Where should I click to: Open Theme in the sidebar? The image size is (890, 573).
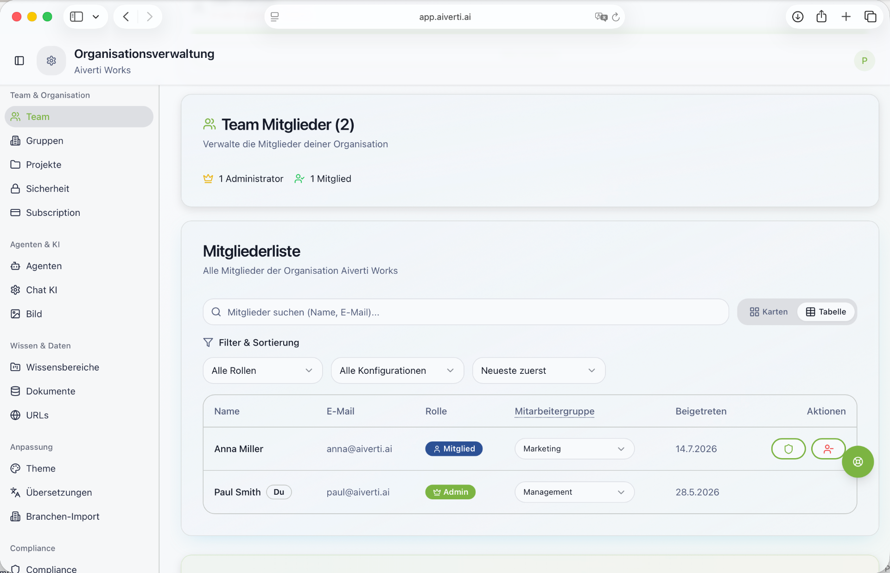click(x=79, y=468)
